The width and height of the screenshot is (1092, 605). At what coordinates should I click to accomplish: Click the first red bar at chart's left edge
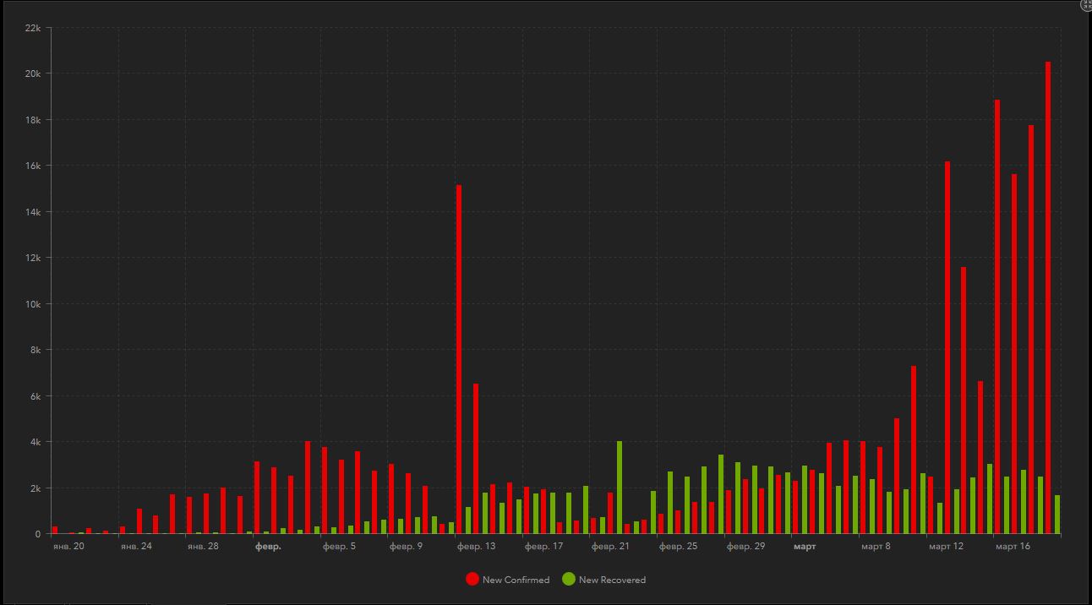55,530
